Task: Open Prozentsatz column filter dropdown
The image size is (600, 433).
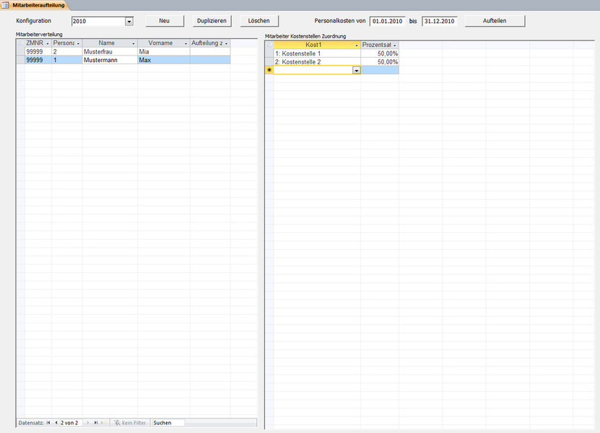Action: (x=395, y=45)
